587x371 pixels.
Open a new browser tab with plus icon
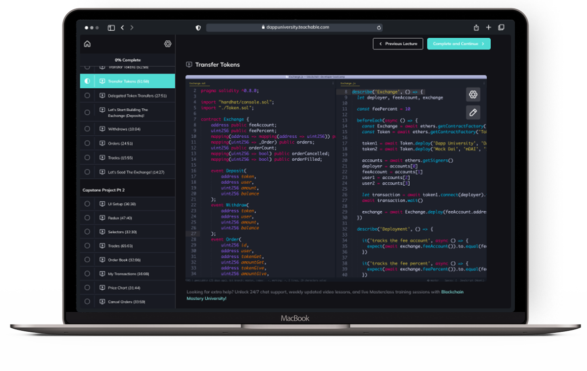(488, 28)
